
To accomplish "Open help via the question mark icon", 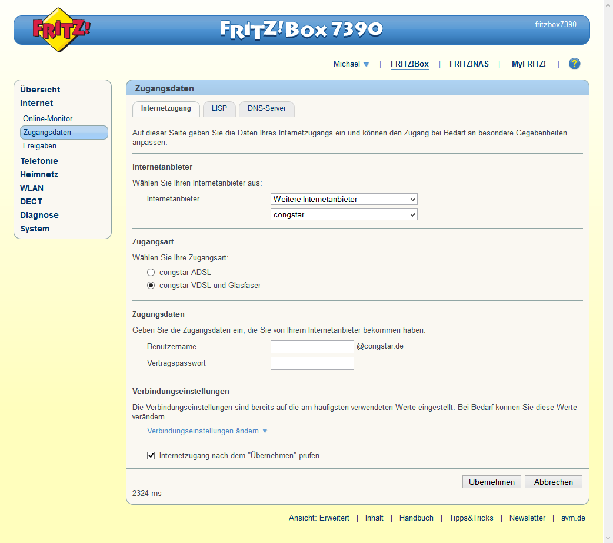I will click(x=574, y=64).
